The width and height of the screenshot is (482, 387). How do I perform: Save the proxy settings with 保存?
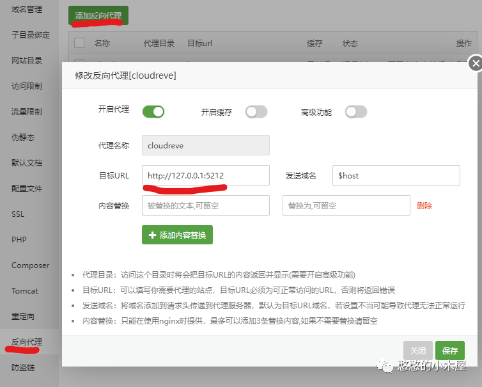[x=450, y=351]
